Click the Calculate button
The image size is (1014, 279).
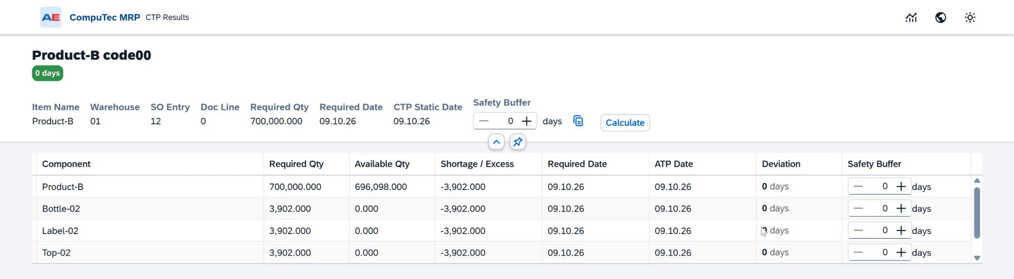click(625, 123)
